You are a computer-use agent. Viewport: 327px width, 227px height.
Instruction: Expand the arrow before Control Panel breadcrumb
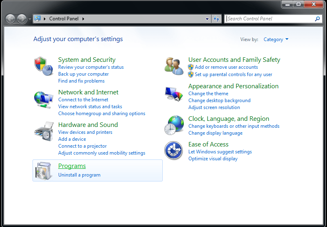45,19
